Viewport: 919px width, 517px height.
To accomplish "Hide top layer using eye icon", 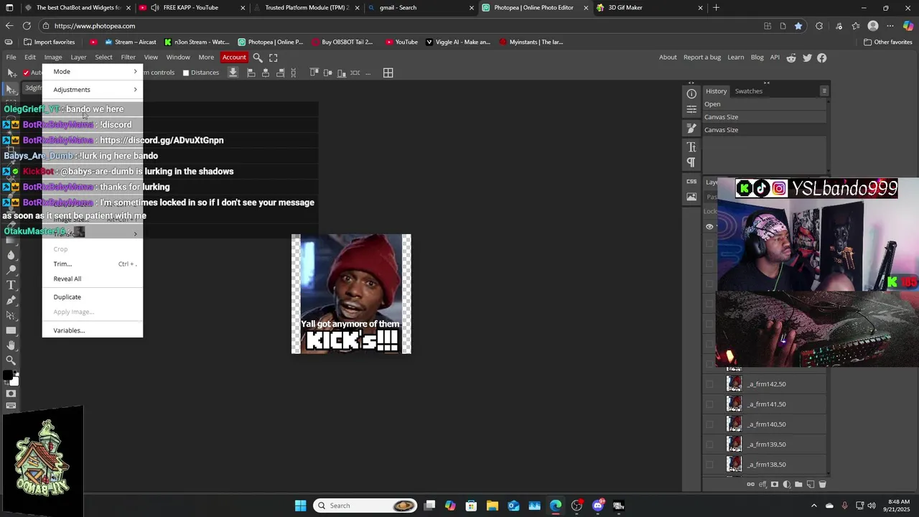I will point(709,227).
